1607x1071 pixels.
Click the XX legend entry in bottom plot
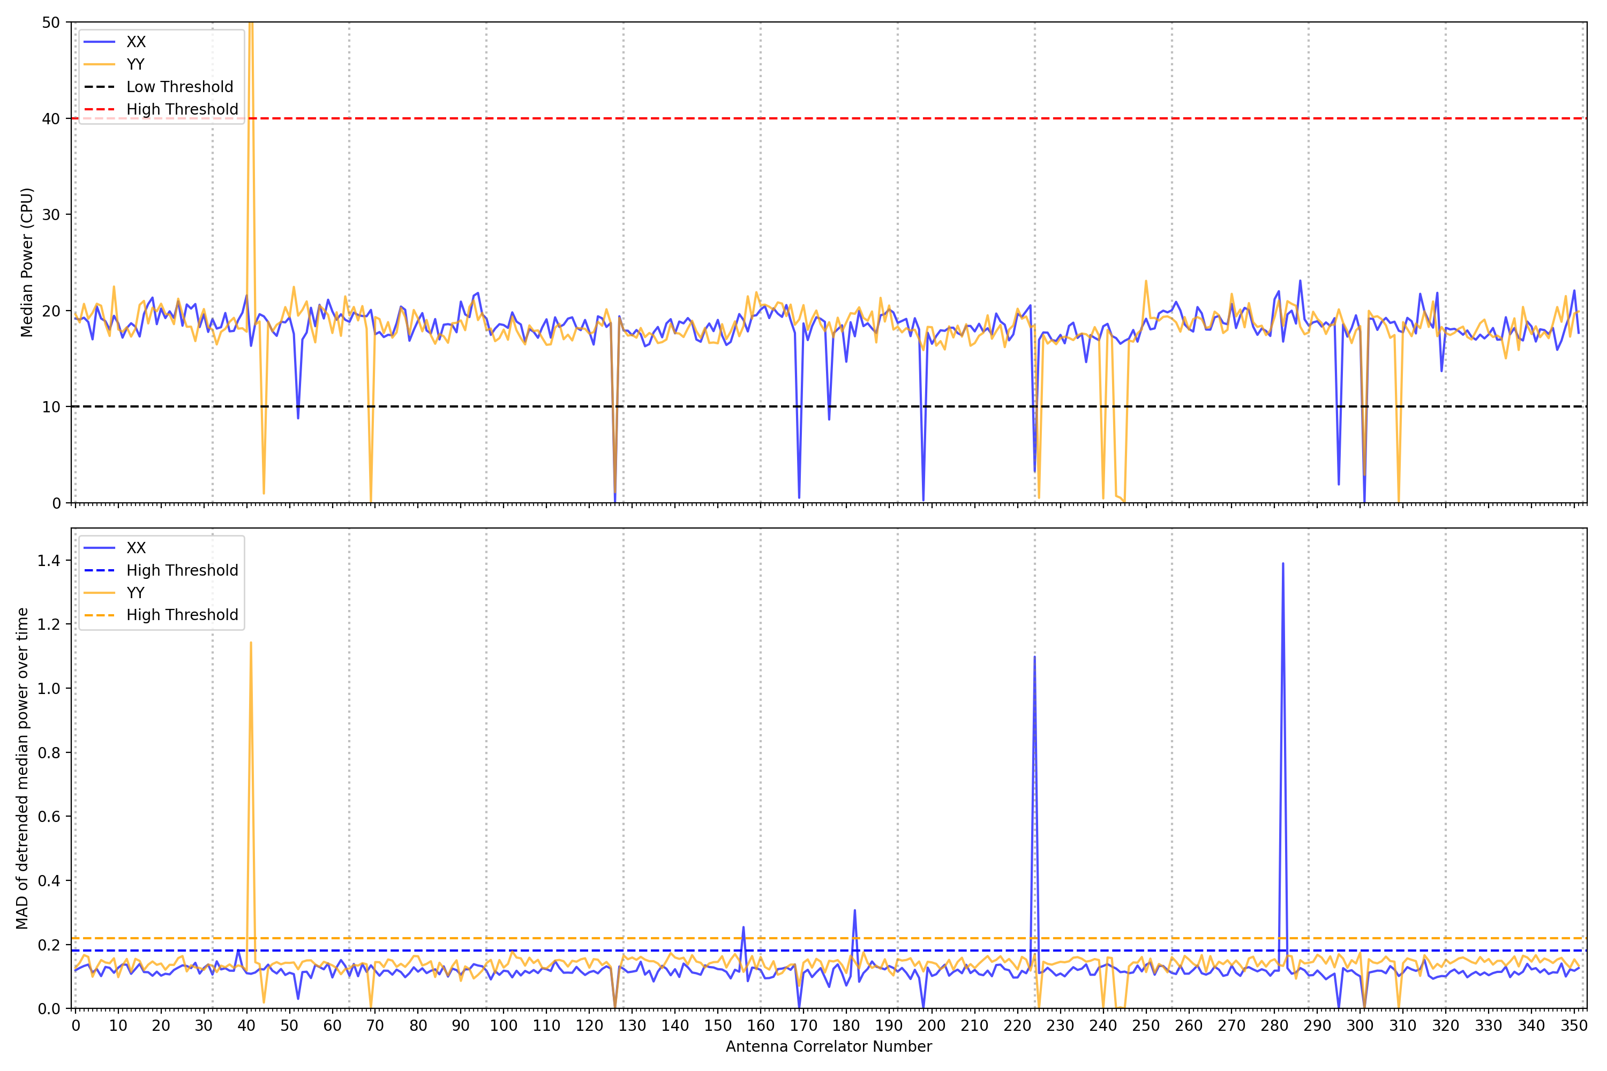click(136, 548)
